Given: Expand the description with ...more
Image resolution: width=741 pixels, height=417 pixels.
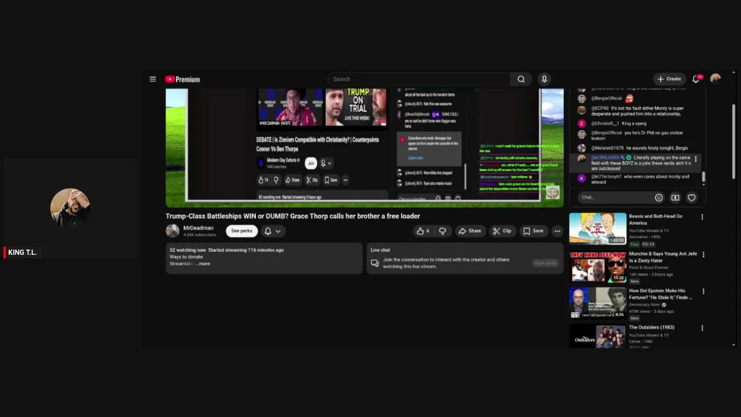Looking at the screenshot, I should 204,264.
